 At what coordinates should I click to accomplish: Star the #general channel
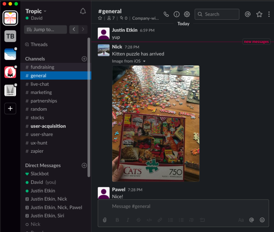[x=100, y=18]
